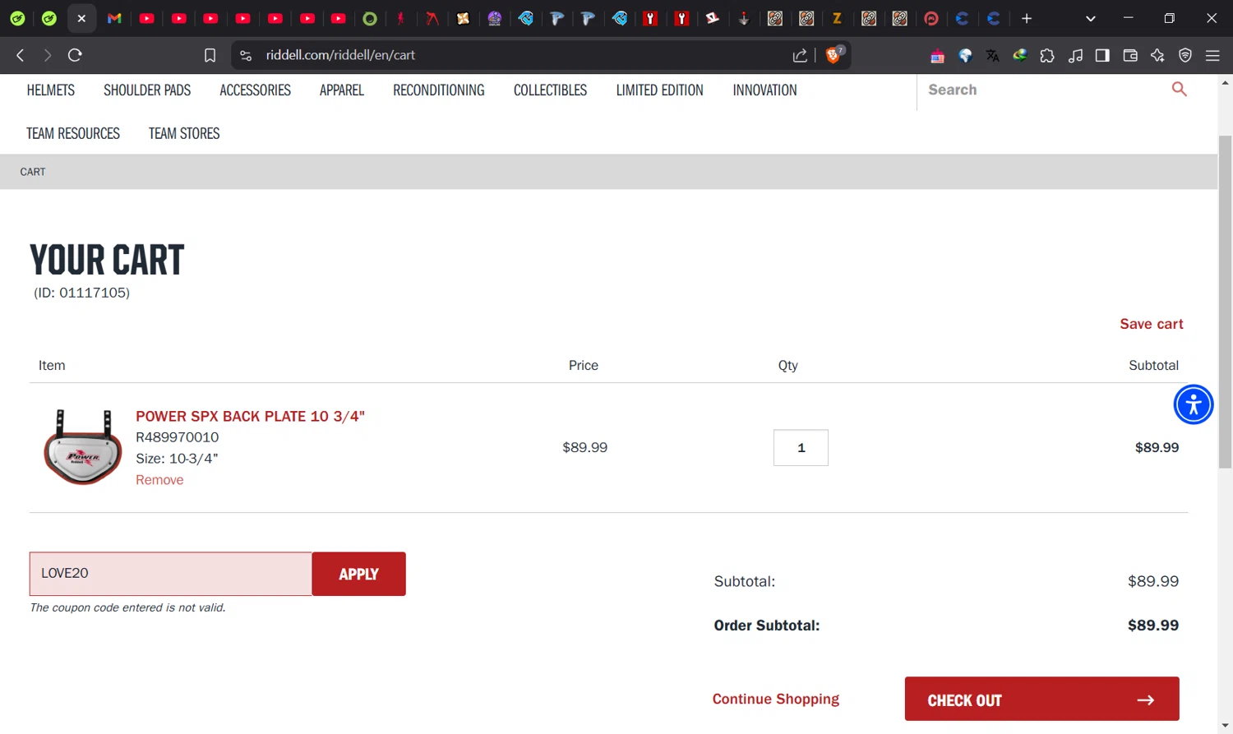Screen dimensions: 1233x734
Task: Expand the tab search chevron
Action: coord(1091,18)
